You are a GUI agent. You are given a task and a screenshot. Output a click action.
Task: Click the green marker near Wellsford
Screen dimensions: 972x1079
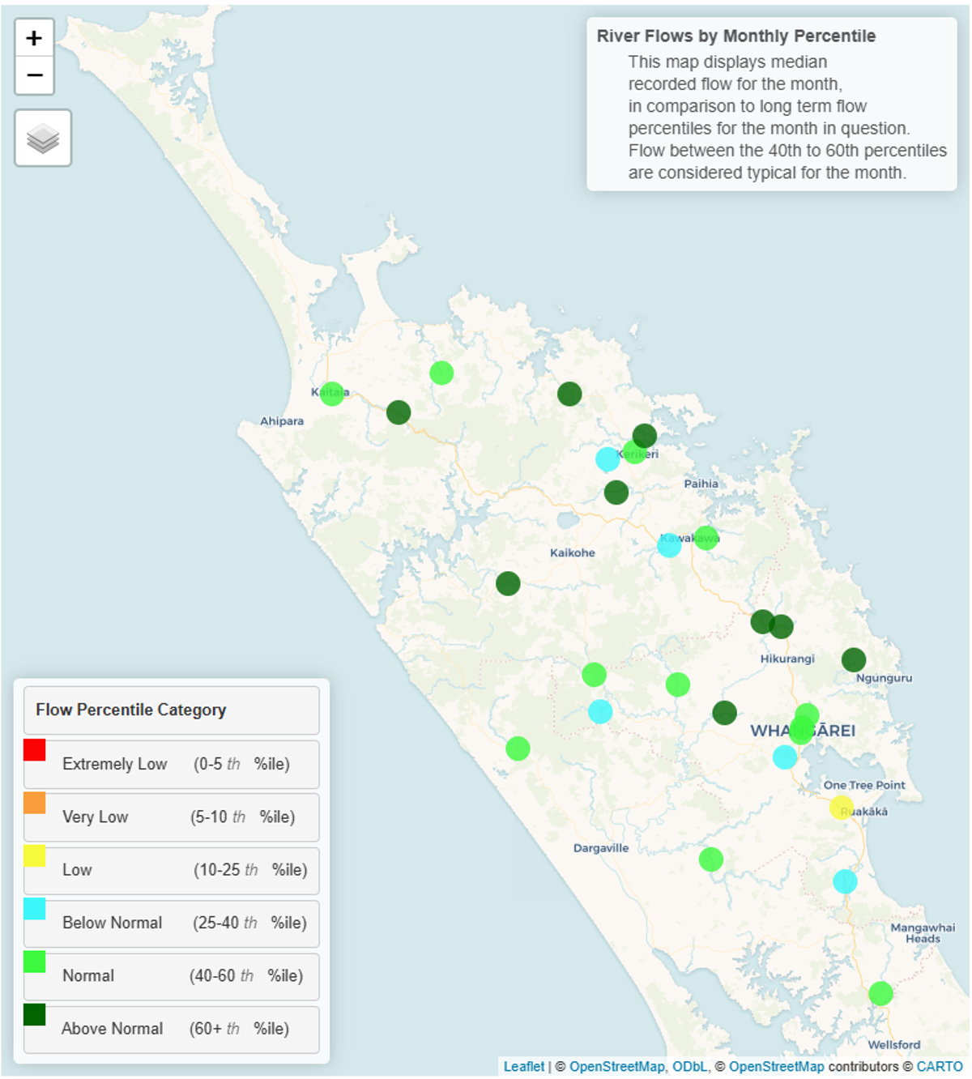coord(880,993)
